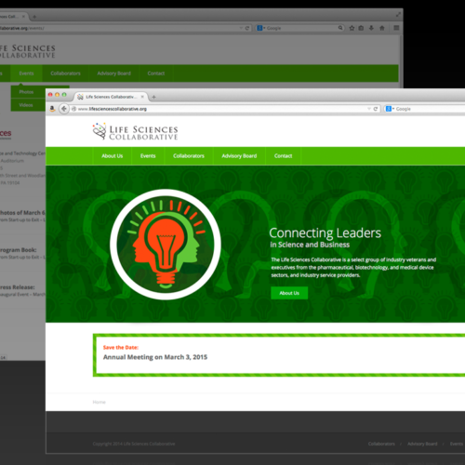Click the Home breadcrumb link
The width and height of the screenshot is (465, 465).
coord(99,402)
